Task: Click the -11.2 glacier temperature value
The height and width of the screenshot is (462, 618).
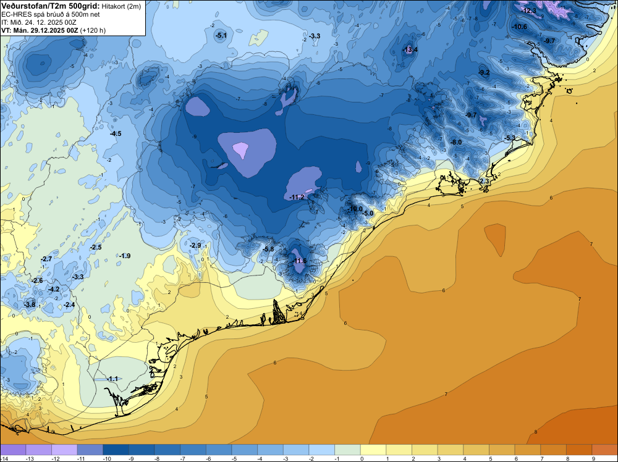Action: [x=297, y=197]
